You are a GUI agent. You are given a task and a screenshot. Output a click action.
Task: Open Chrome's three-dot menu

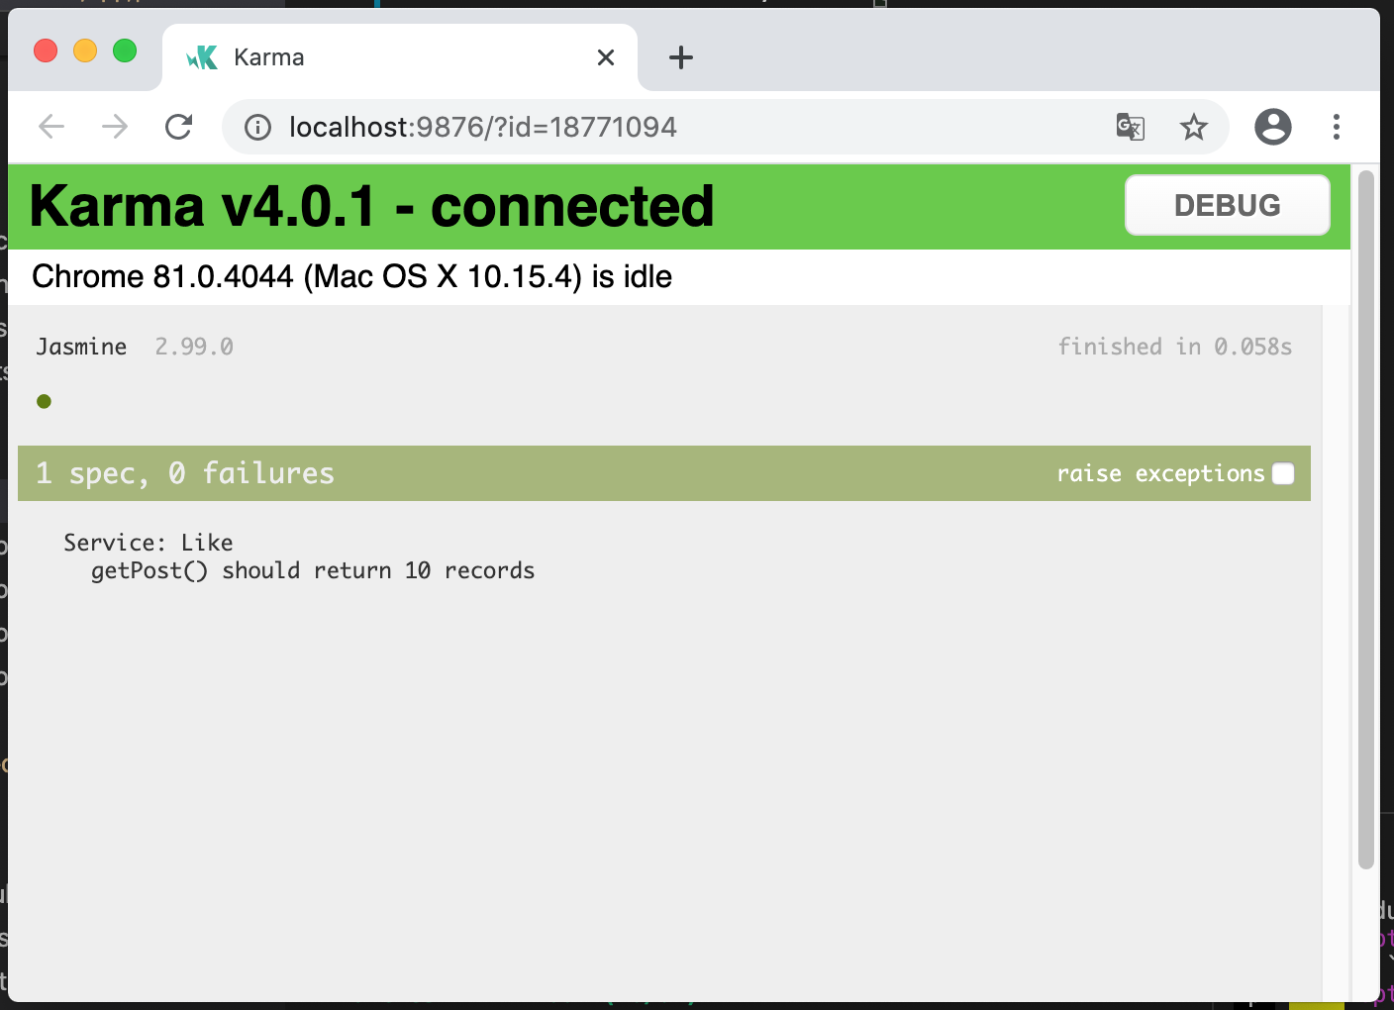click(1337, 127)
